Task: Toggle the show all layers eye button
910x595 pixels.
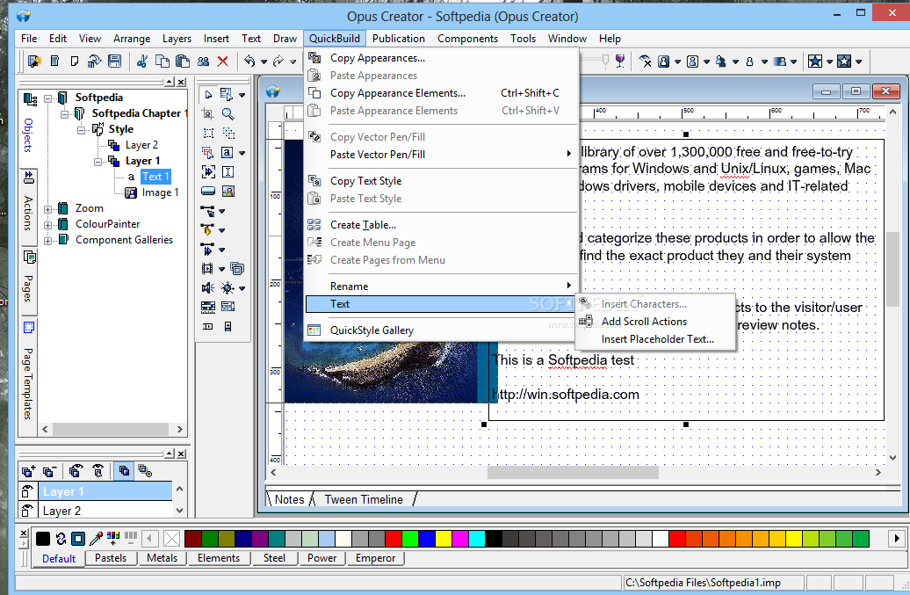Action: pos(76,471)
